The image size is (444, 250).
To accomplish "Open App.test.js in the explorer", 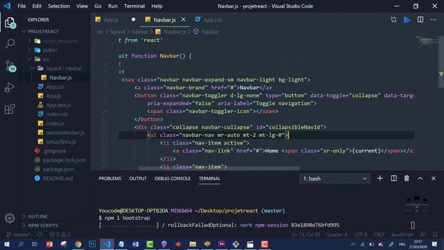I will click(x=58, y=105).
